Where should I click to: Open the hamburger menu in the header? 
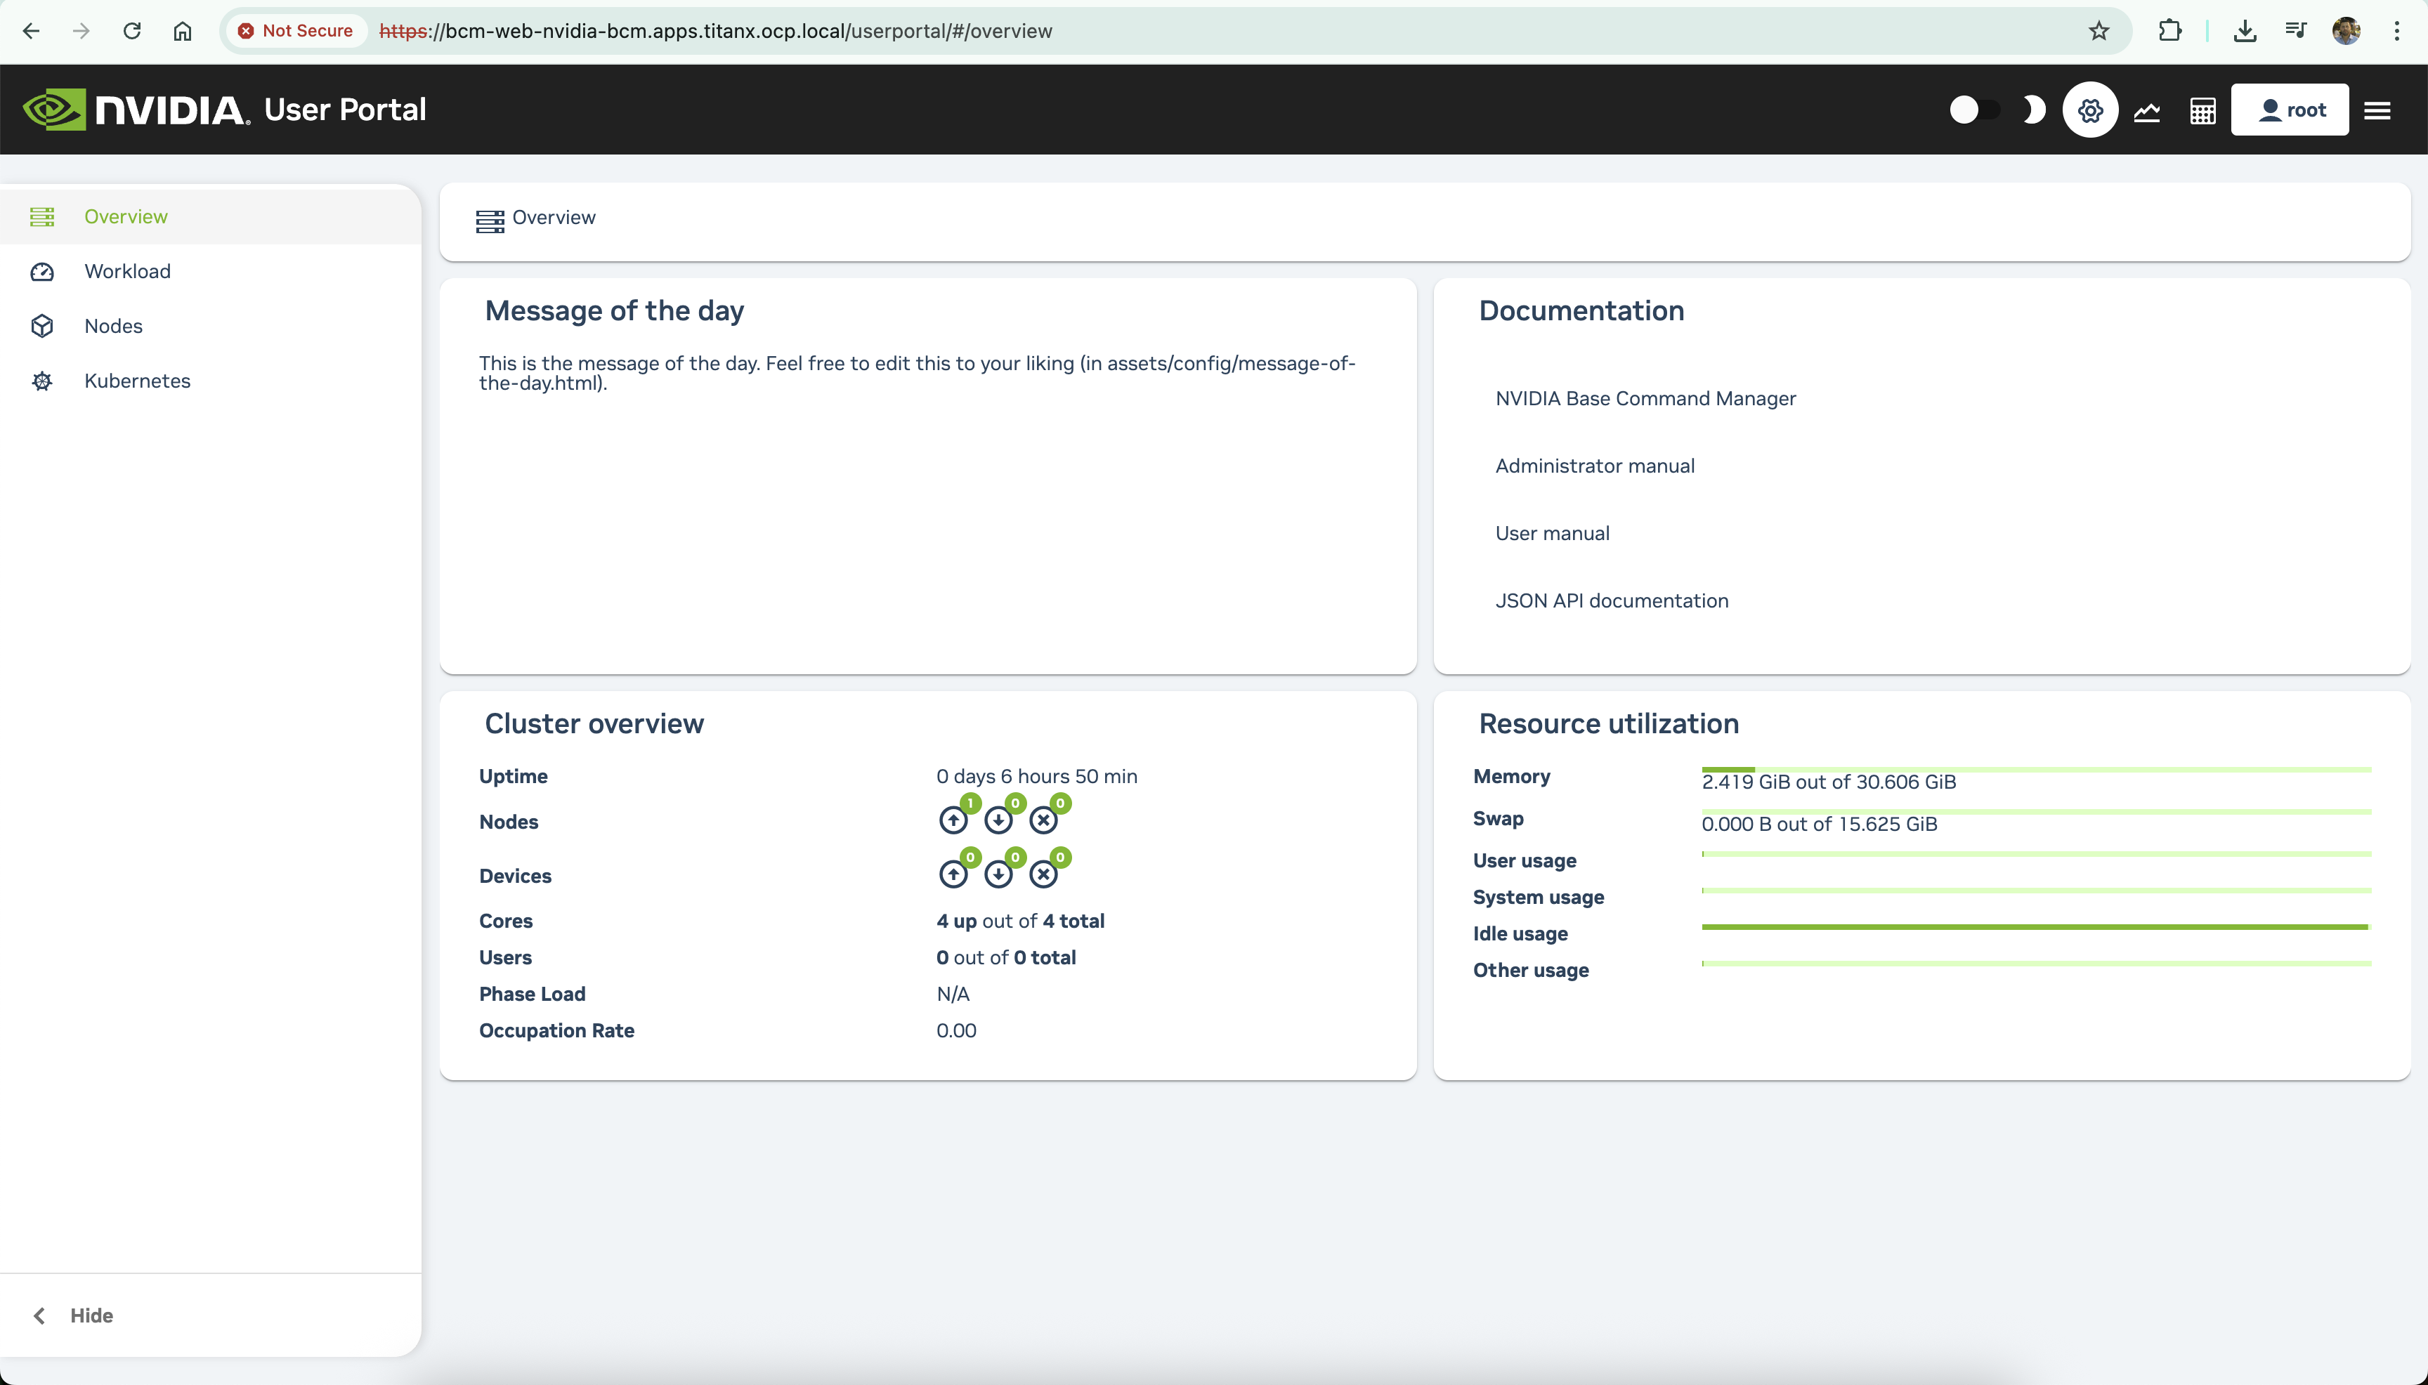pyautogui.click(x=2377, y=110)
